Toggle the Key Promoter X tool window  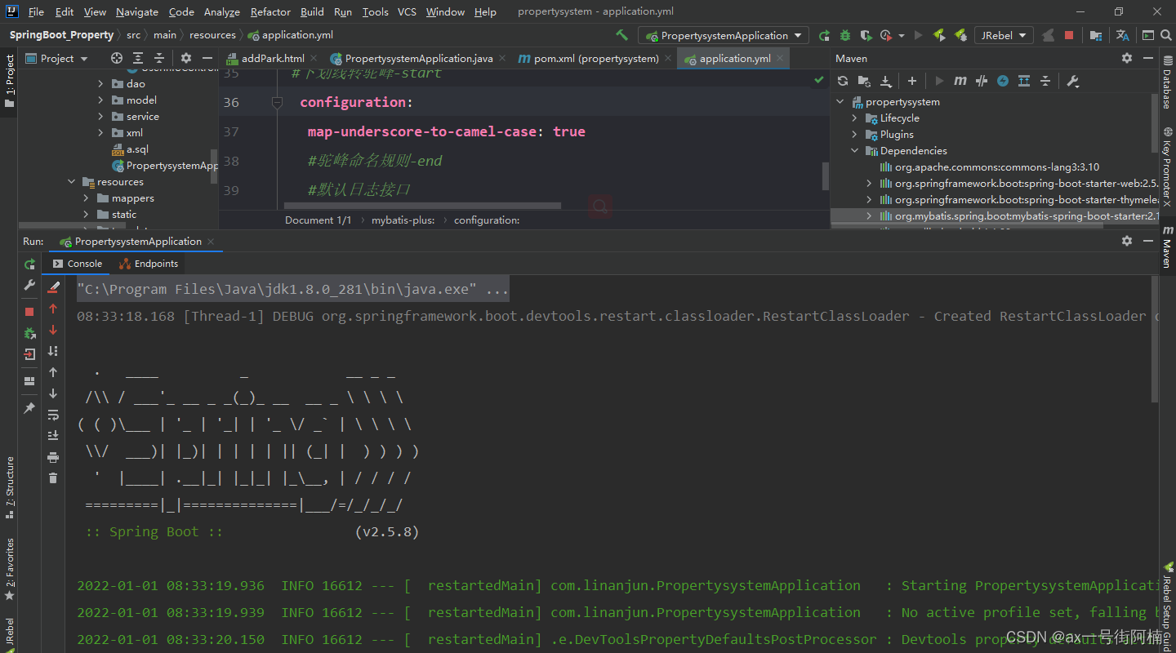pyautogui.click(x=1167, y=167)
